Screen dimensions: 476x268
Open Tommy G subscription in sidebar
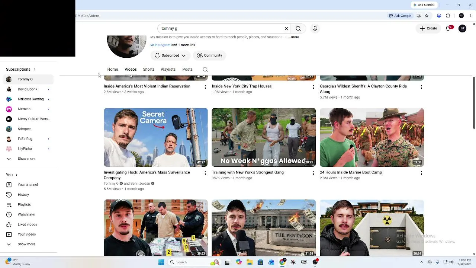pos(29,79)
